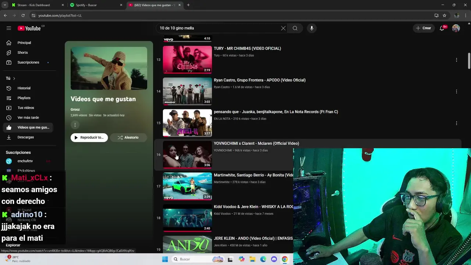Click the playlist cover image
The image size is (471, 265).
pos(109,68)
